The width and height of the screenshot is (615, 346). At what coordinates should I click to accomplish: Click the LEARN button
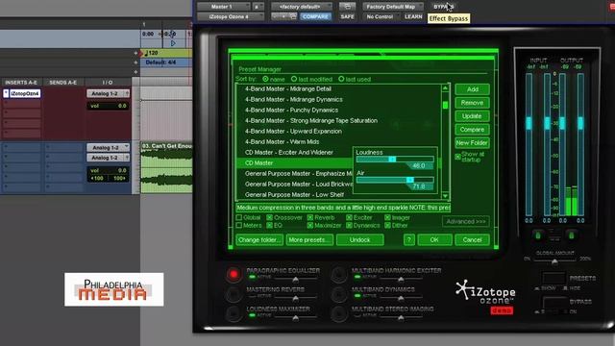tap(413, 16)
